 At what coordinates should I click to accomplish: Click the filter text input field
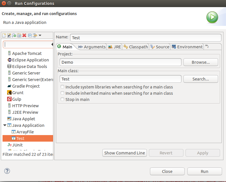point(28,45)
